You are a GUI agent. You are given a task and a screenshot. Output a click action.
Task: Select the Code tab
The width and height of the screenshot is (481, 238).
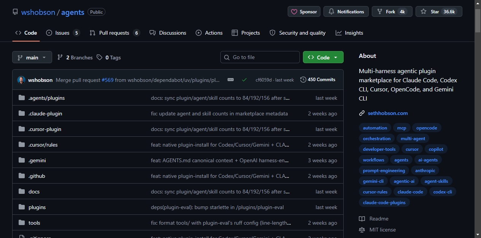coord(26,33)
